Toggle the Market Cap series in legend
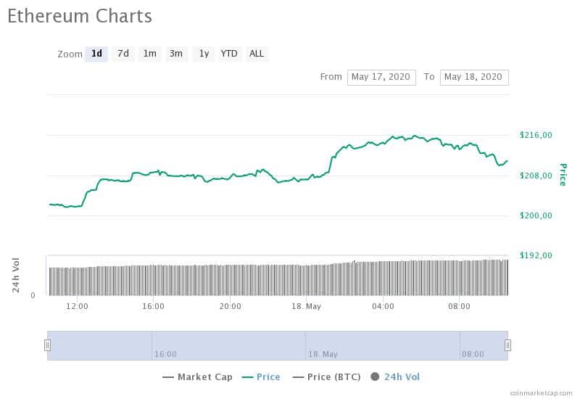Image resolution: width=580 pixels, height=399 pixels. (197, 377)
